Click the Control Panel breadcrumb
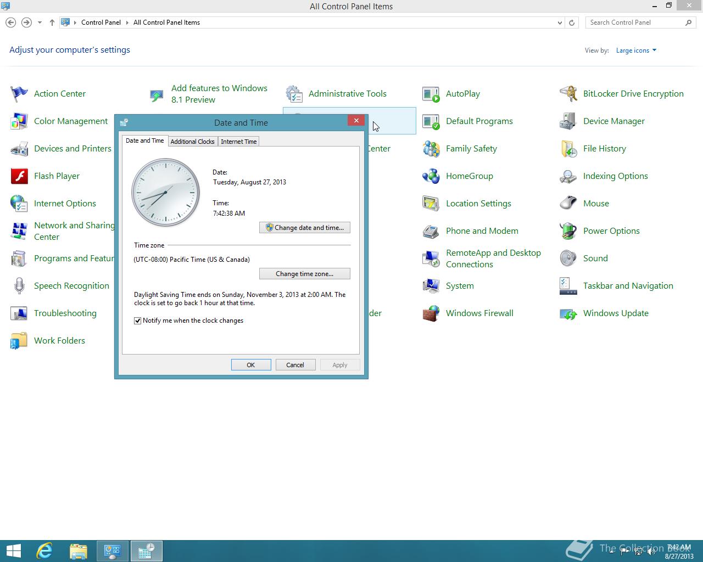This screenshot has width=703, height=562. click(x=101, y=23)
